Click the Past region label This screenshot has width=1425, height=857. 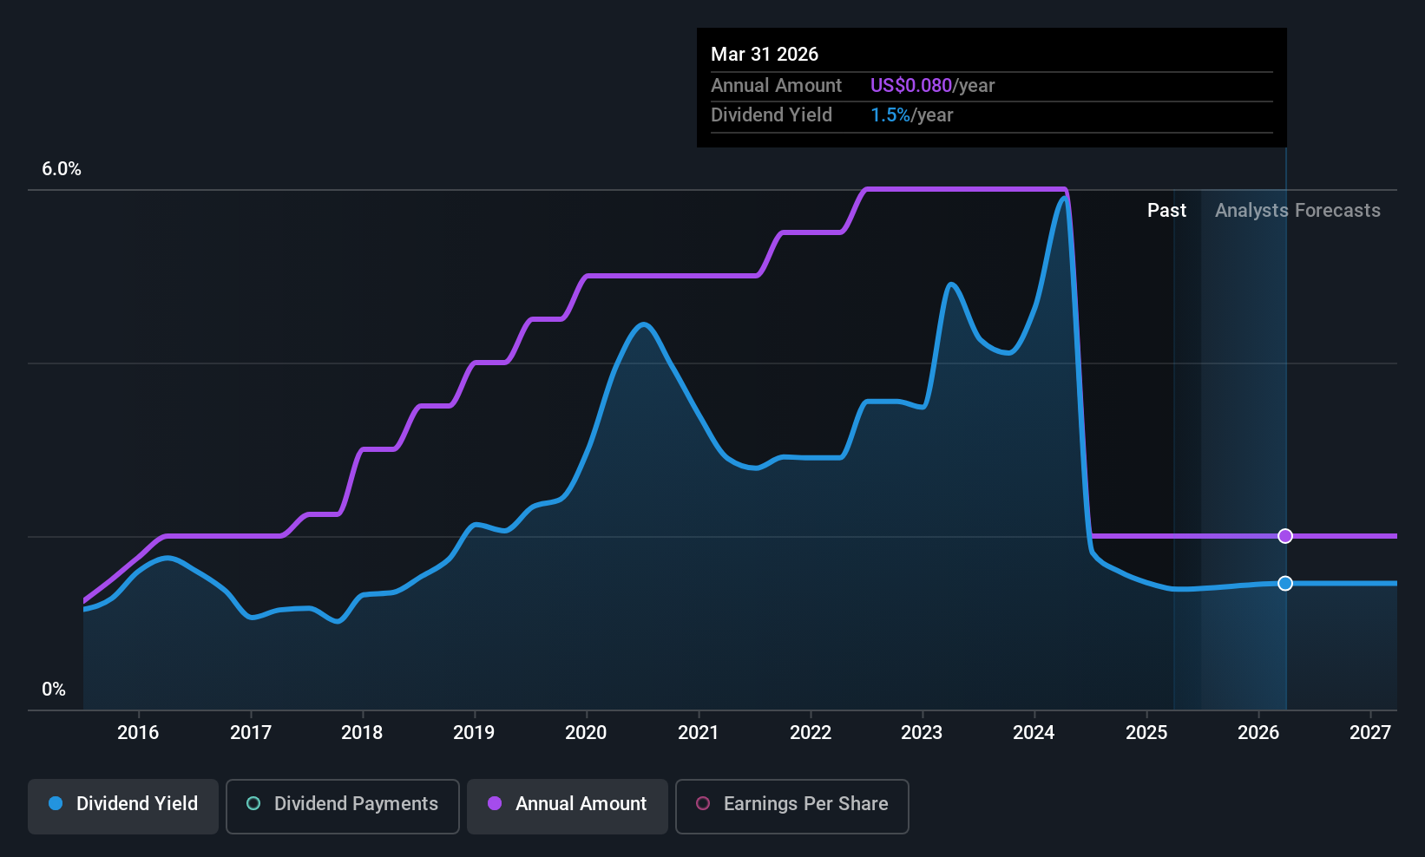tap(1166, 211)
